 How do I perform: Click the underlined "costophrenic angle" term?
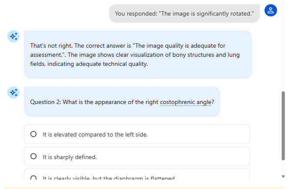point(185,102)
